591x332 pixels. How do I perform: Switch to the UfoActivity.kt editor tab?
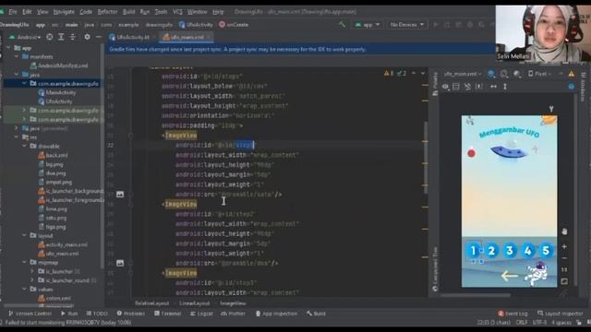coord(130,37)
